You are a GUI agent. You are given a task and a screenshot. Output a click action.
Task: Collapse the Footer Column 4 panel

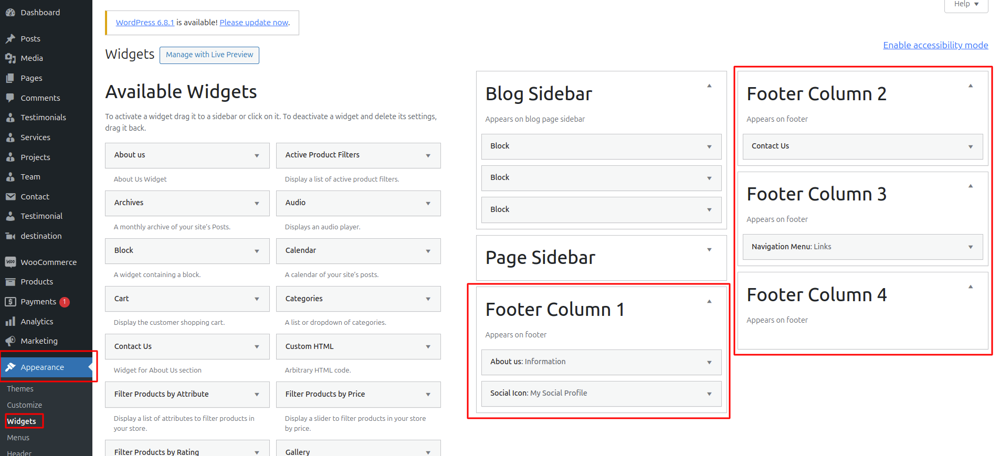pyautogui.click(x=971, y=287)
